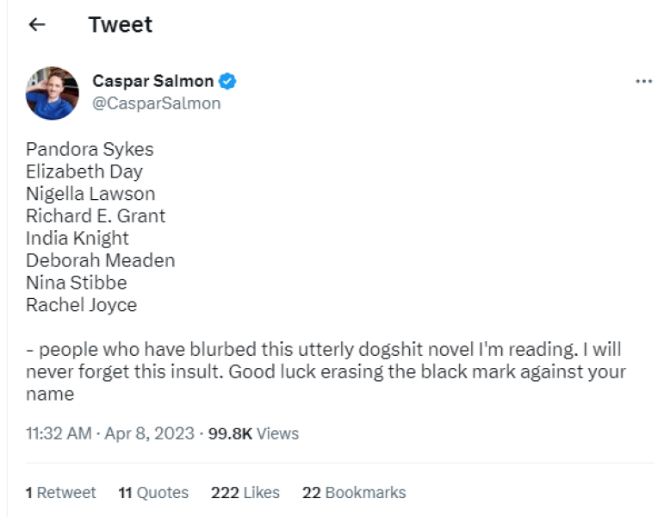Open Caspar Salmon's profile picture
The image size is (658, 517).
[x=52, y=92]
